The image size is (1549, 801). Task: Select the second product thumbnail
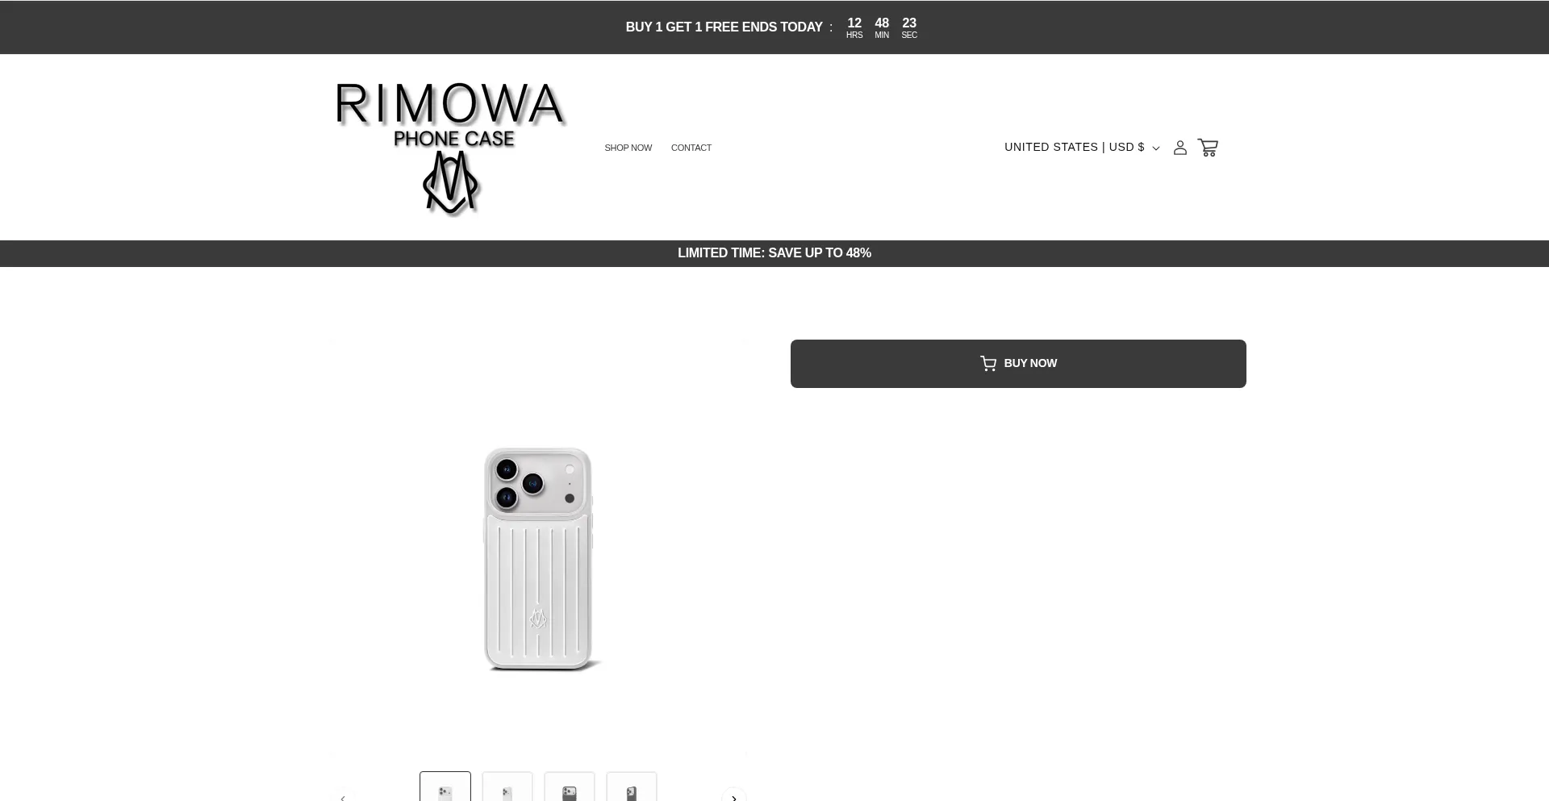(x=507, y=786)
